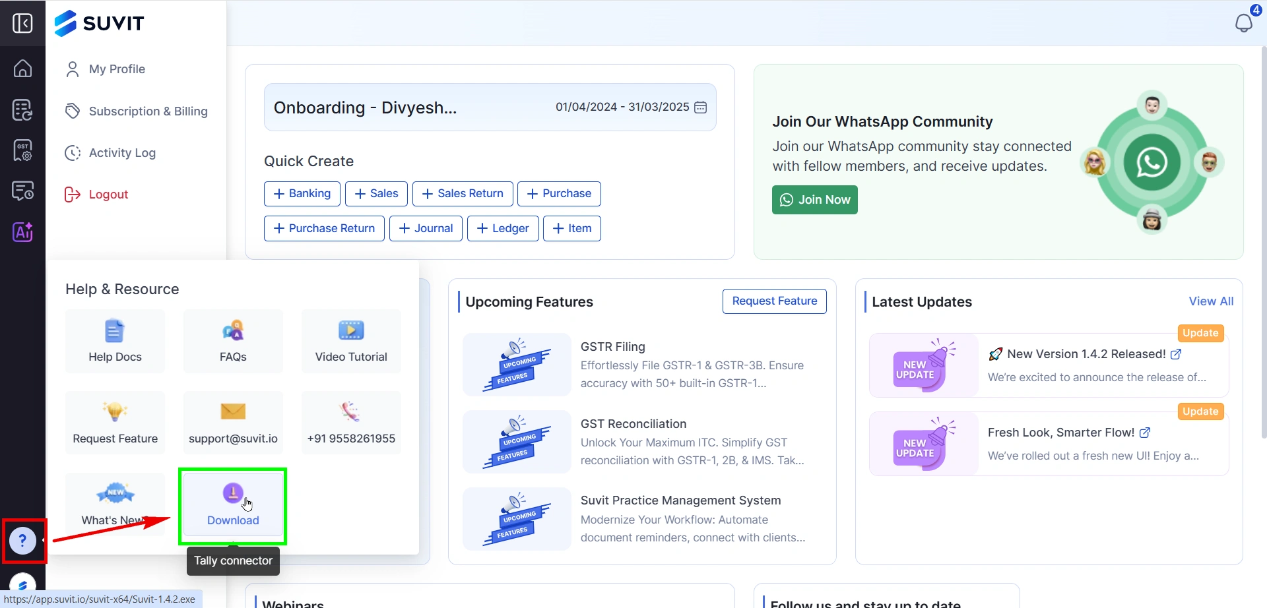Open the transactions list icon in the sidebar
This screenshot has height=608, width=1267.
click(22, 110)
